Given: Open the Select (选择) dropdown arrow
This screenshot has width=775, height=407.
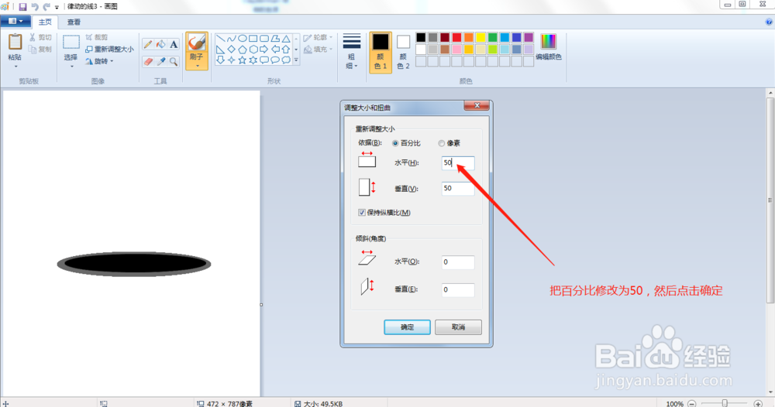Looking at the screenshot, I should tap(71, 66).
